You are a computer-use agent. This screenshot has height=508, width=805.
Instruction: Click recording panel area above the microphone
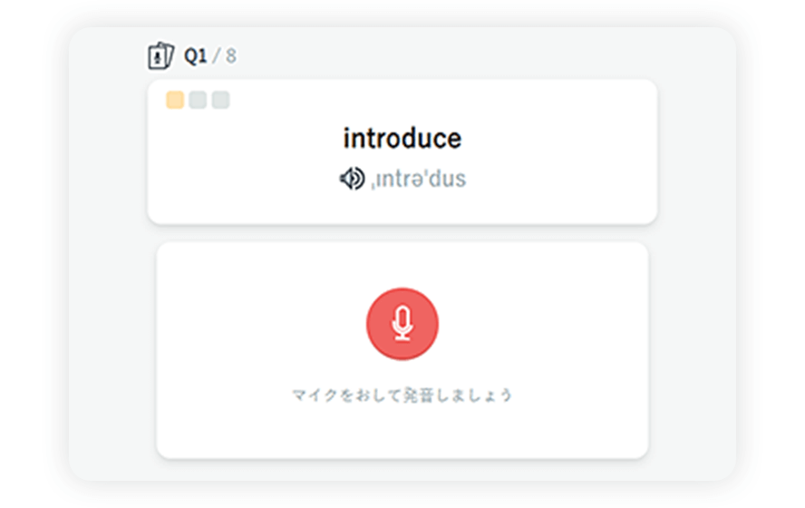click(x=402, y=265)
